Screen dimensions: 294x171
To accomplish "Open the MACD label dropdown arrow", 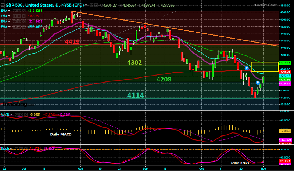I will click(x=11, y=114).
